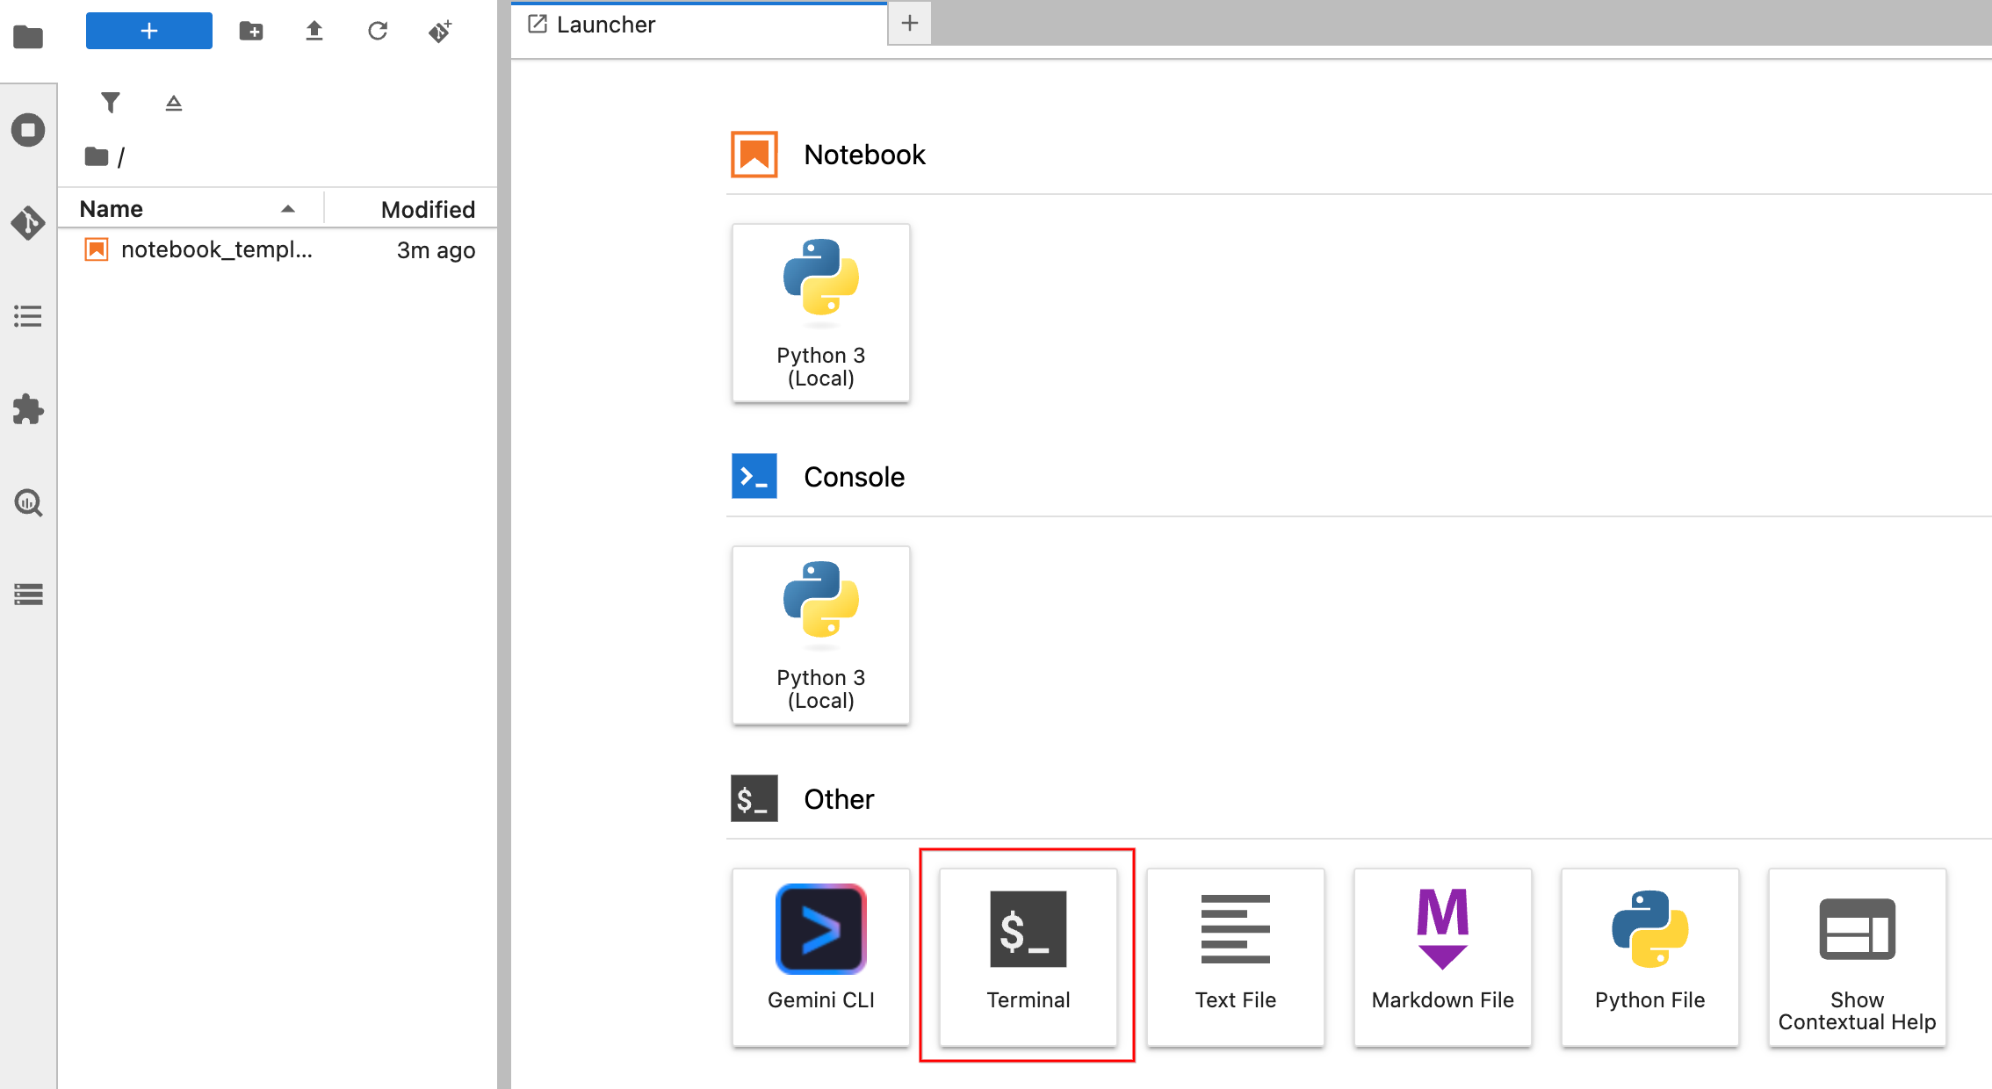Start a Python 3 (Local) notebook
The width and height of the screenshot is (1992, 1089).
tap(820, 313)
